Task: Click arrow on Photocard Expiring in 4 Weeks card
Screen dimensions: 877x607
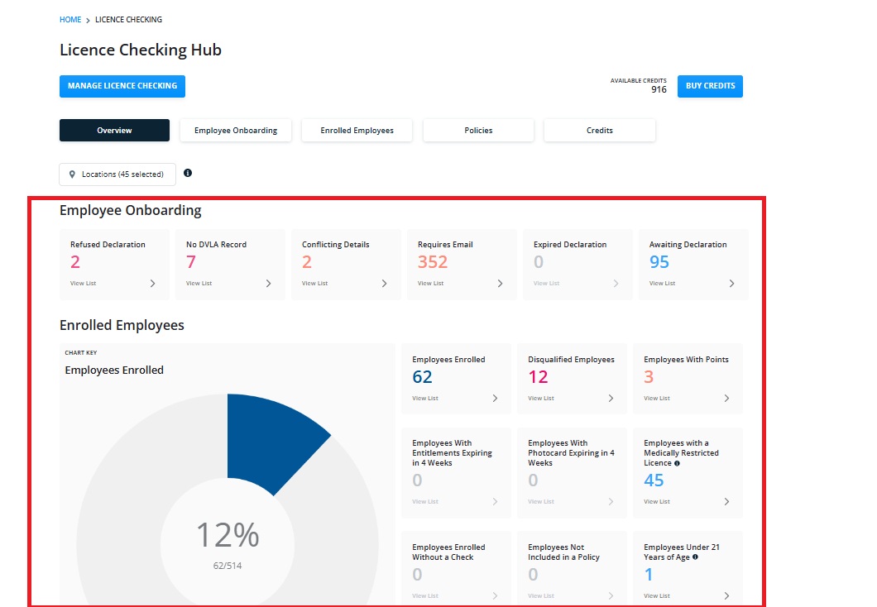Action: pos(611,502)
